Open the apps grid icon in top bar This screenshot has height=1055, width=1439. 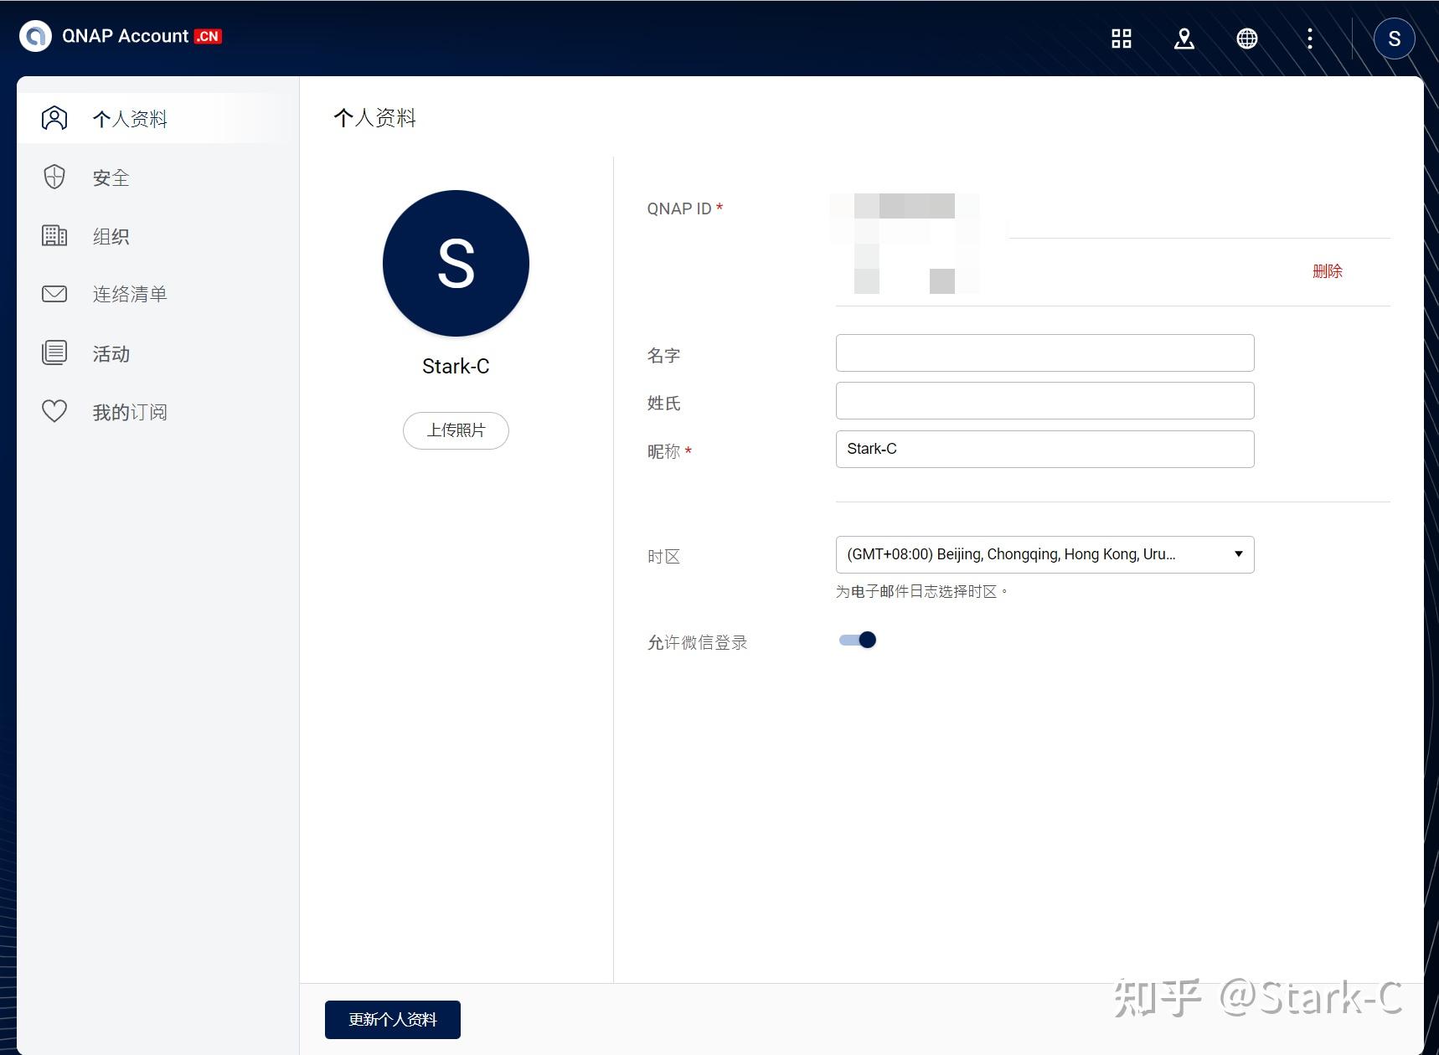[1121, 38]
